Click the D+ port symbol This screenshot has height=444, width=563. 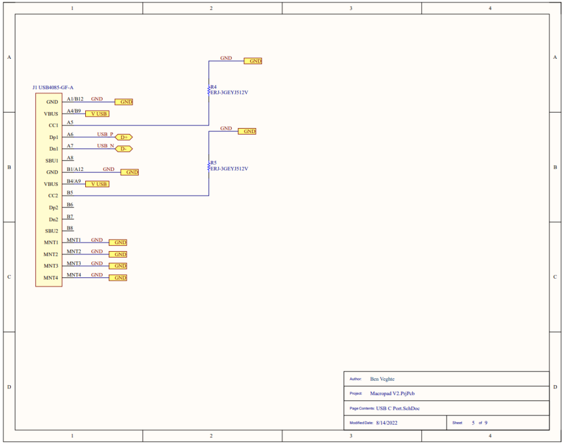(x=124, y=137)
